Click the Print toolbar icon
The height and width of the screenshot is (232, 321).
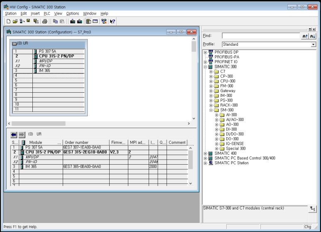point(44,21)
